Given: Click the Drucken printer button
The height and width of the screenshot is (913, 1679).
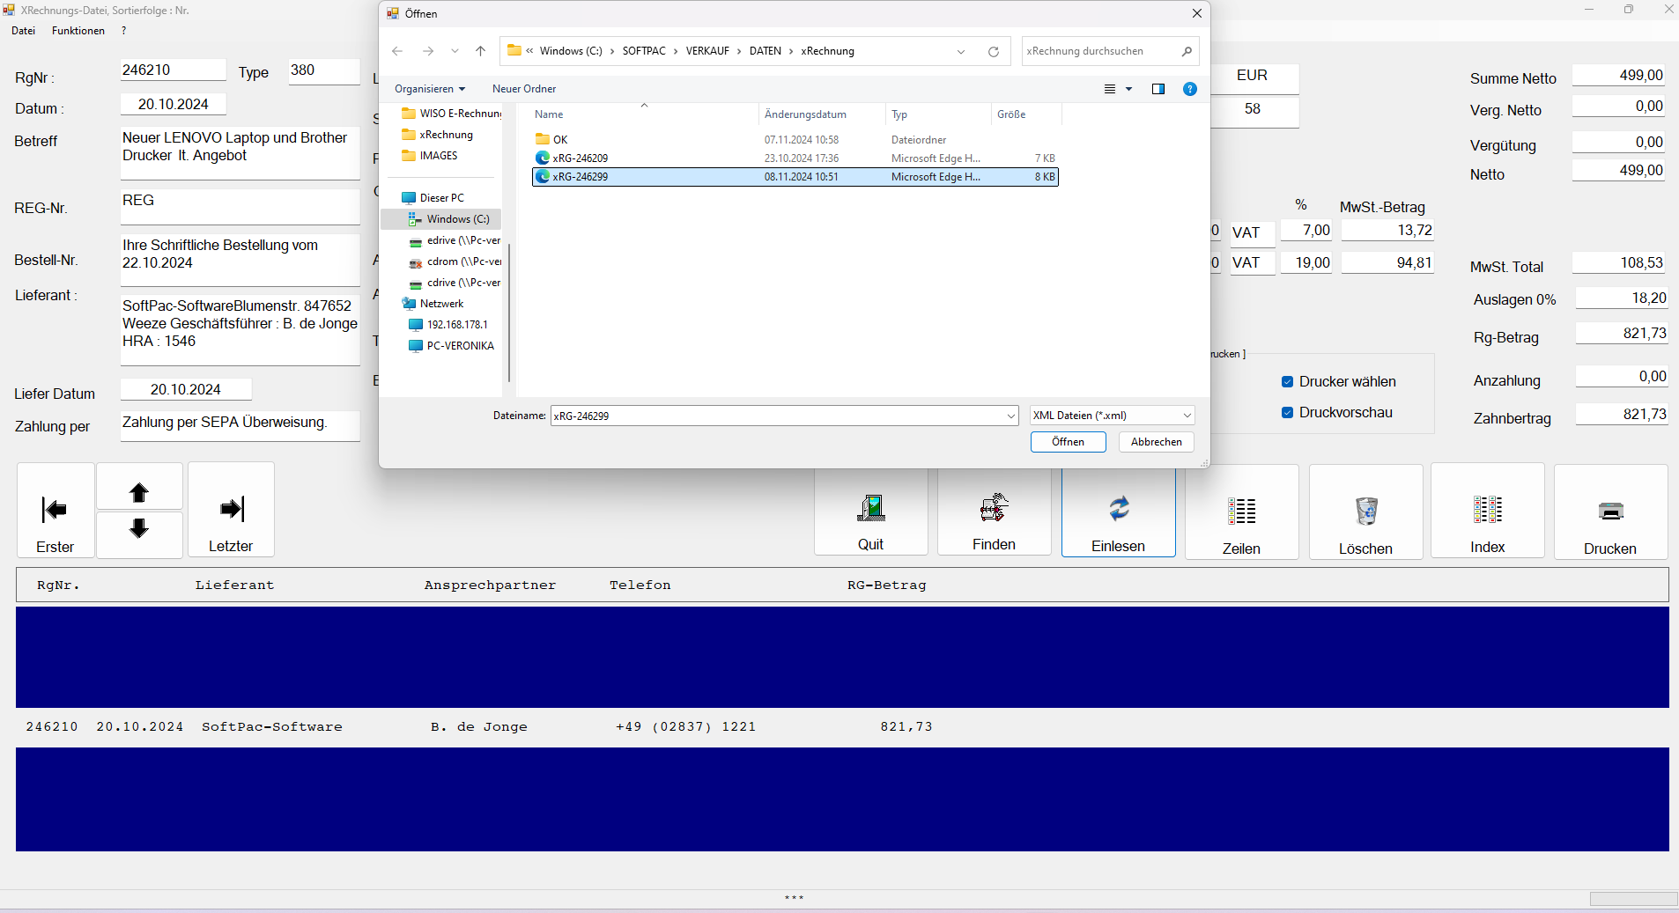Looking at the screenshot, I should point(1611,512).
